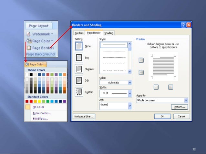Pick the bright red standard color swatch
Screen dimensions: 206x154
[x=31, y=101]
